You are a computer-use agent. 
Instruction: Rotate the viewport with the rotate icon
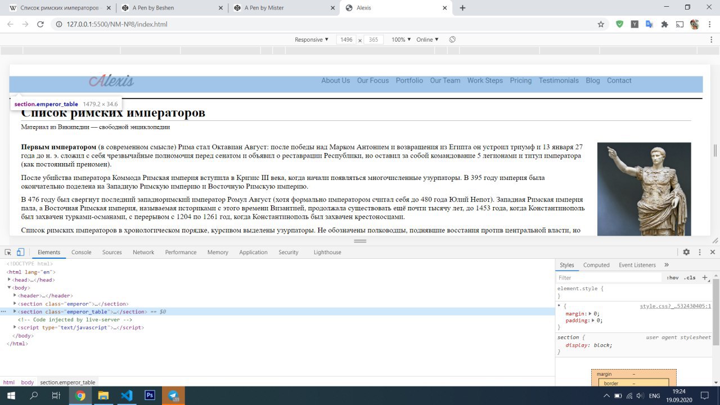click(452, 39)
